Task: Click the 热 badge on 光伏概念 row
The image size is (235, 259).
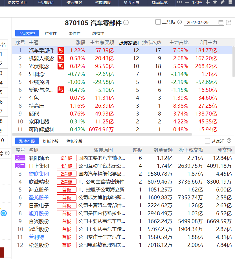Action: click(61, 66)
